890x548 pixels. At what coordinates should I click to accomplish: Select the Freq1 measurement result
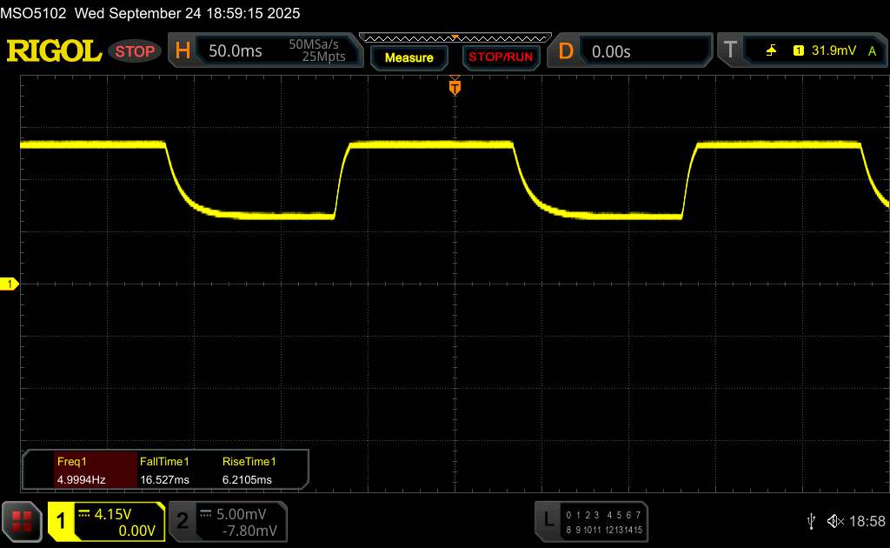click(x=80, y=470)
